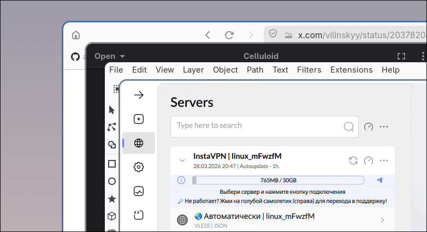Open site permissions icon beside URL
Viewport: 427px width, 232px height.
tap(288, 35)
